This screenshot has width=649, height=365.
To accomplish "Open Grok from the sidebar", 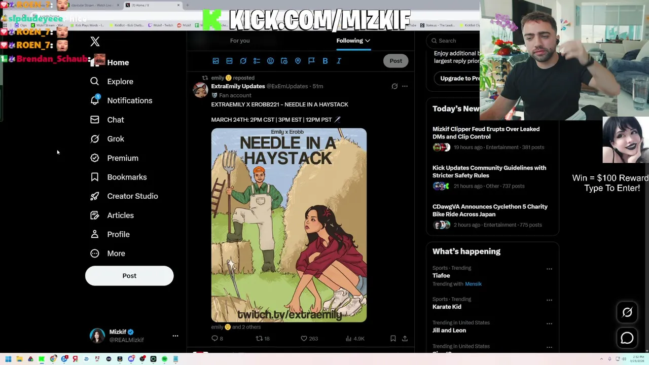I will 107,139.
